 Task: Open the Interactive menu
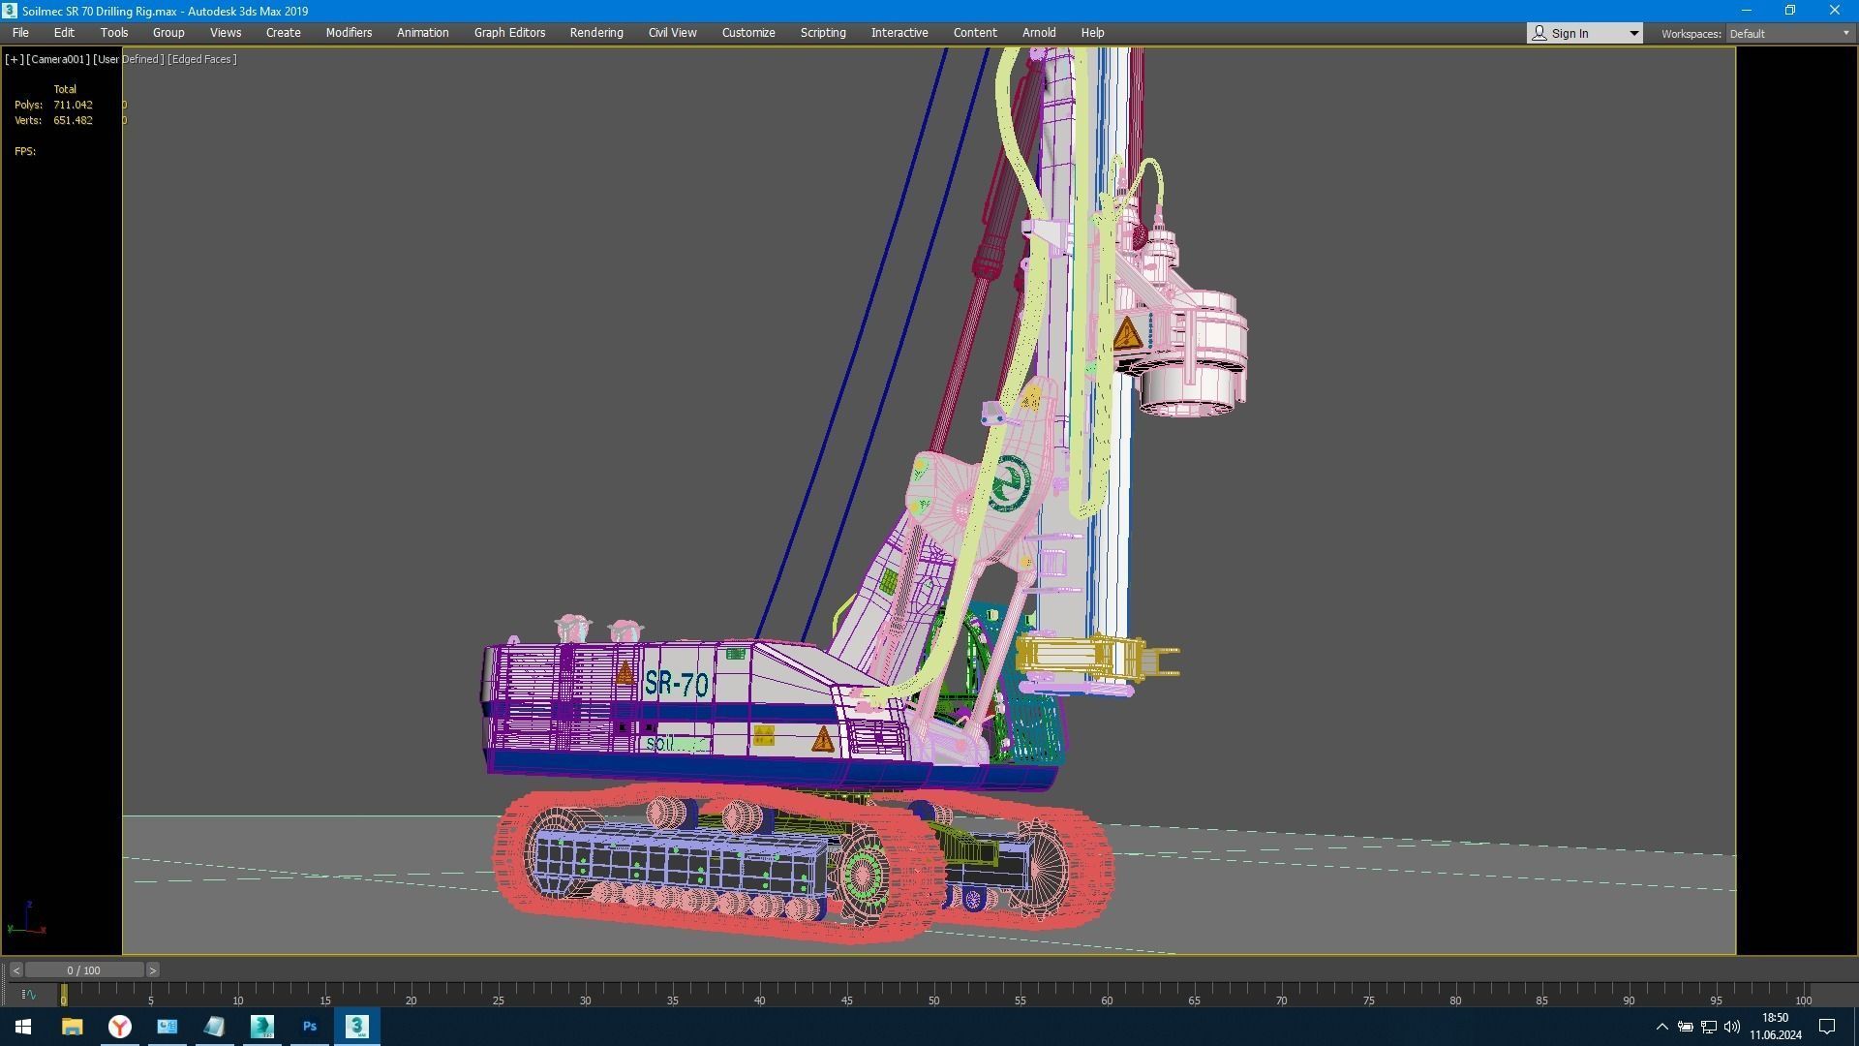(x=899, y=33)
